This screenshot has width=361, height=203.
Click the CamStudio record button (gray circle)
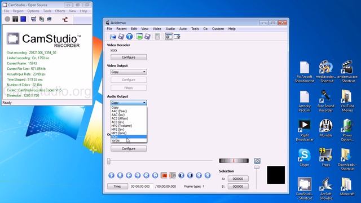(7, 19)
